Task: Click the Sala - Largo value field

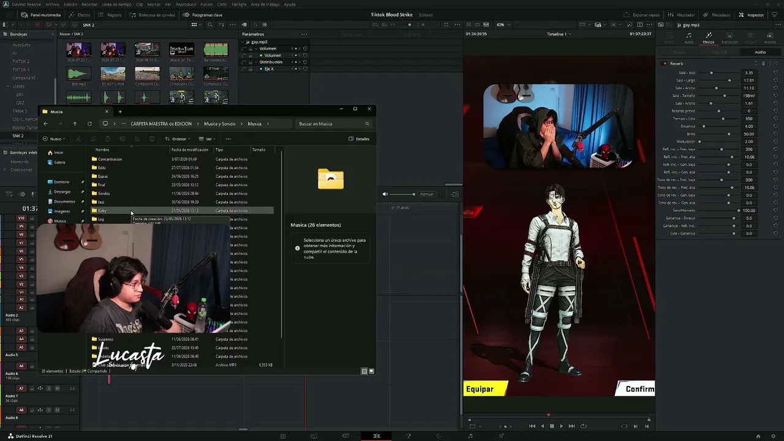Action: [x=749, y=80]
